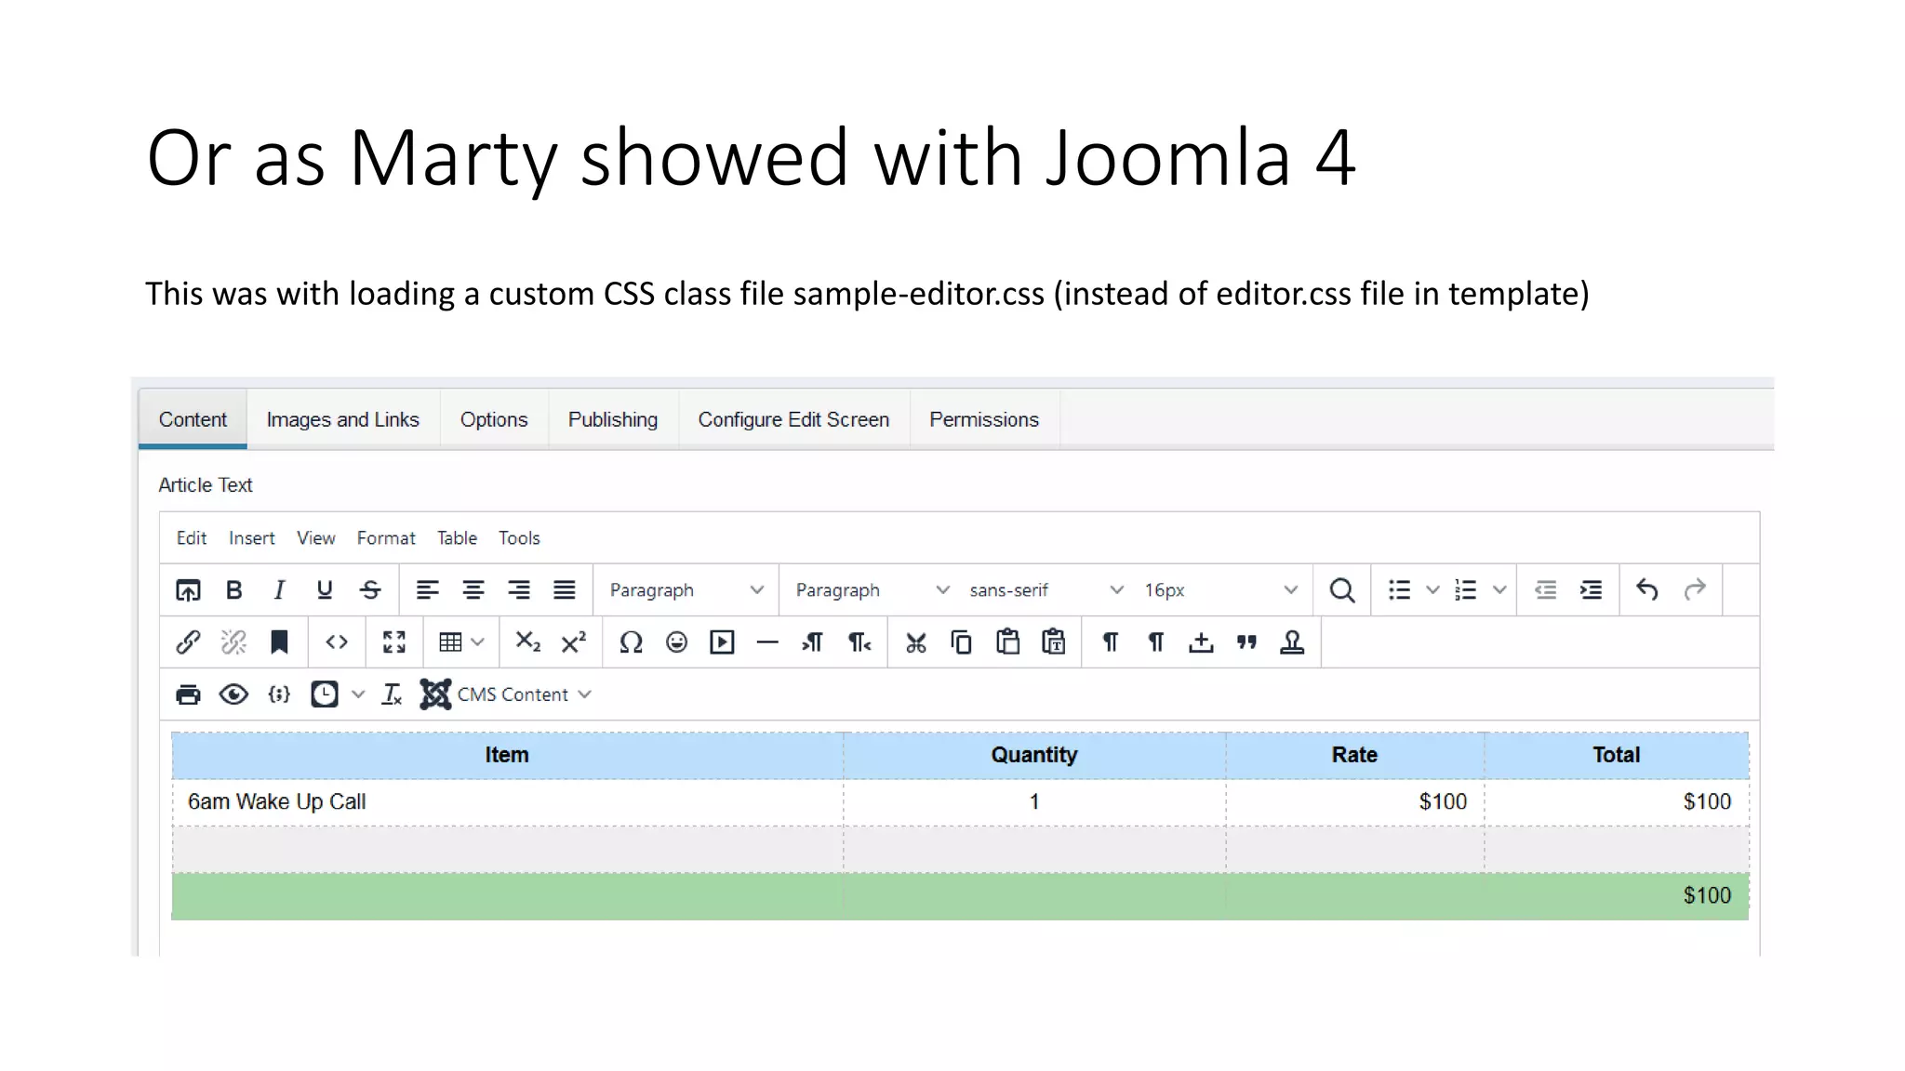Viewport: 1905px width, 1071px height.
Task: Toggle fullscreen editor mode
Action: click(394, 642)
